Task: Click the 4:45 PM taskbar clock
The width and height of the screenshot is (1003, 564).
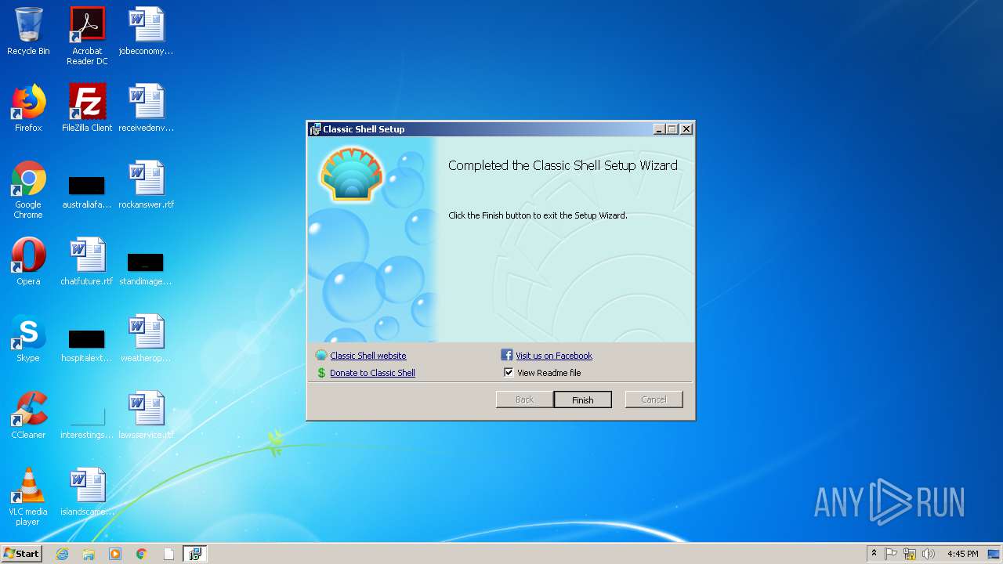Action: tap(962, 554)
